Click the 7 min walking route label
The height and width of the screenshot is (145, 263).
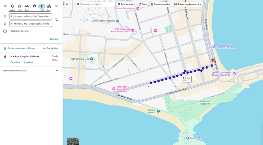(x=186, y=79)
